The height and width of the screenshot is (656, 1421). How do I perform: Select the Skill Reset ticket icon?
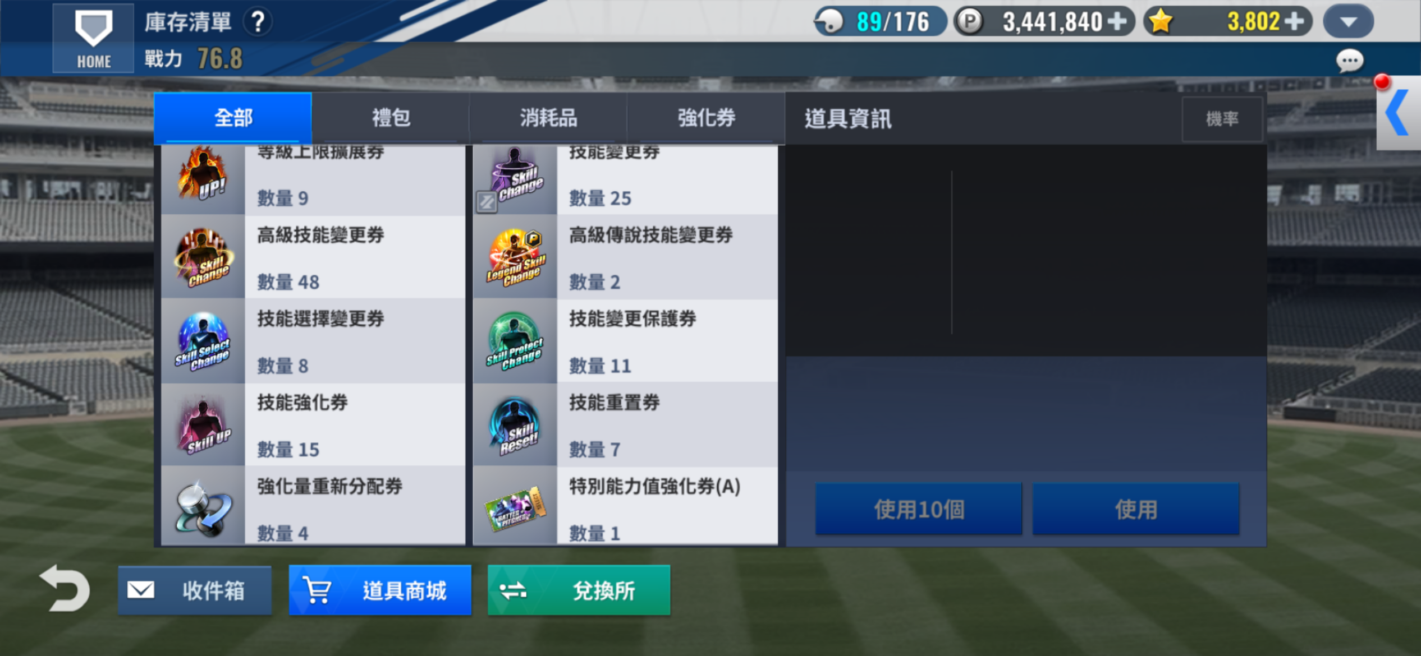coord(515,426)
